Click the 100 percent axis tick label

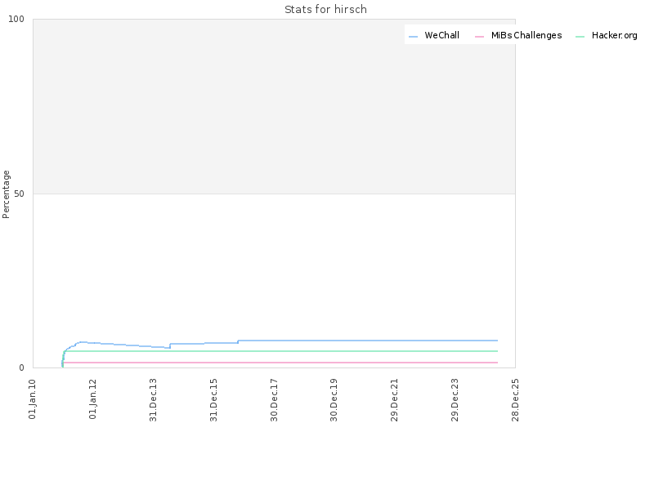click(x=16, y=19)
